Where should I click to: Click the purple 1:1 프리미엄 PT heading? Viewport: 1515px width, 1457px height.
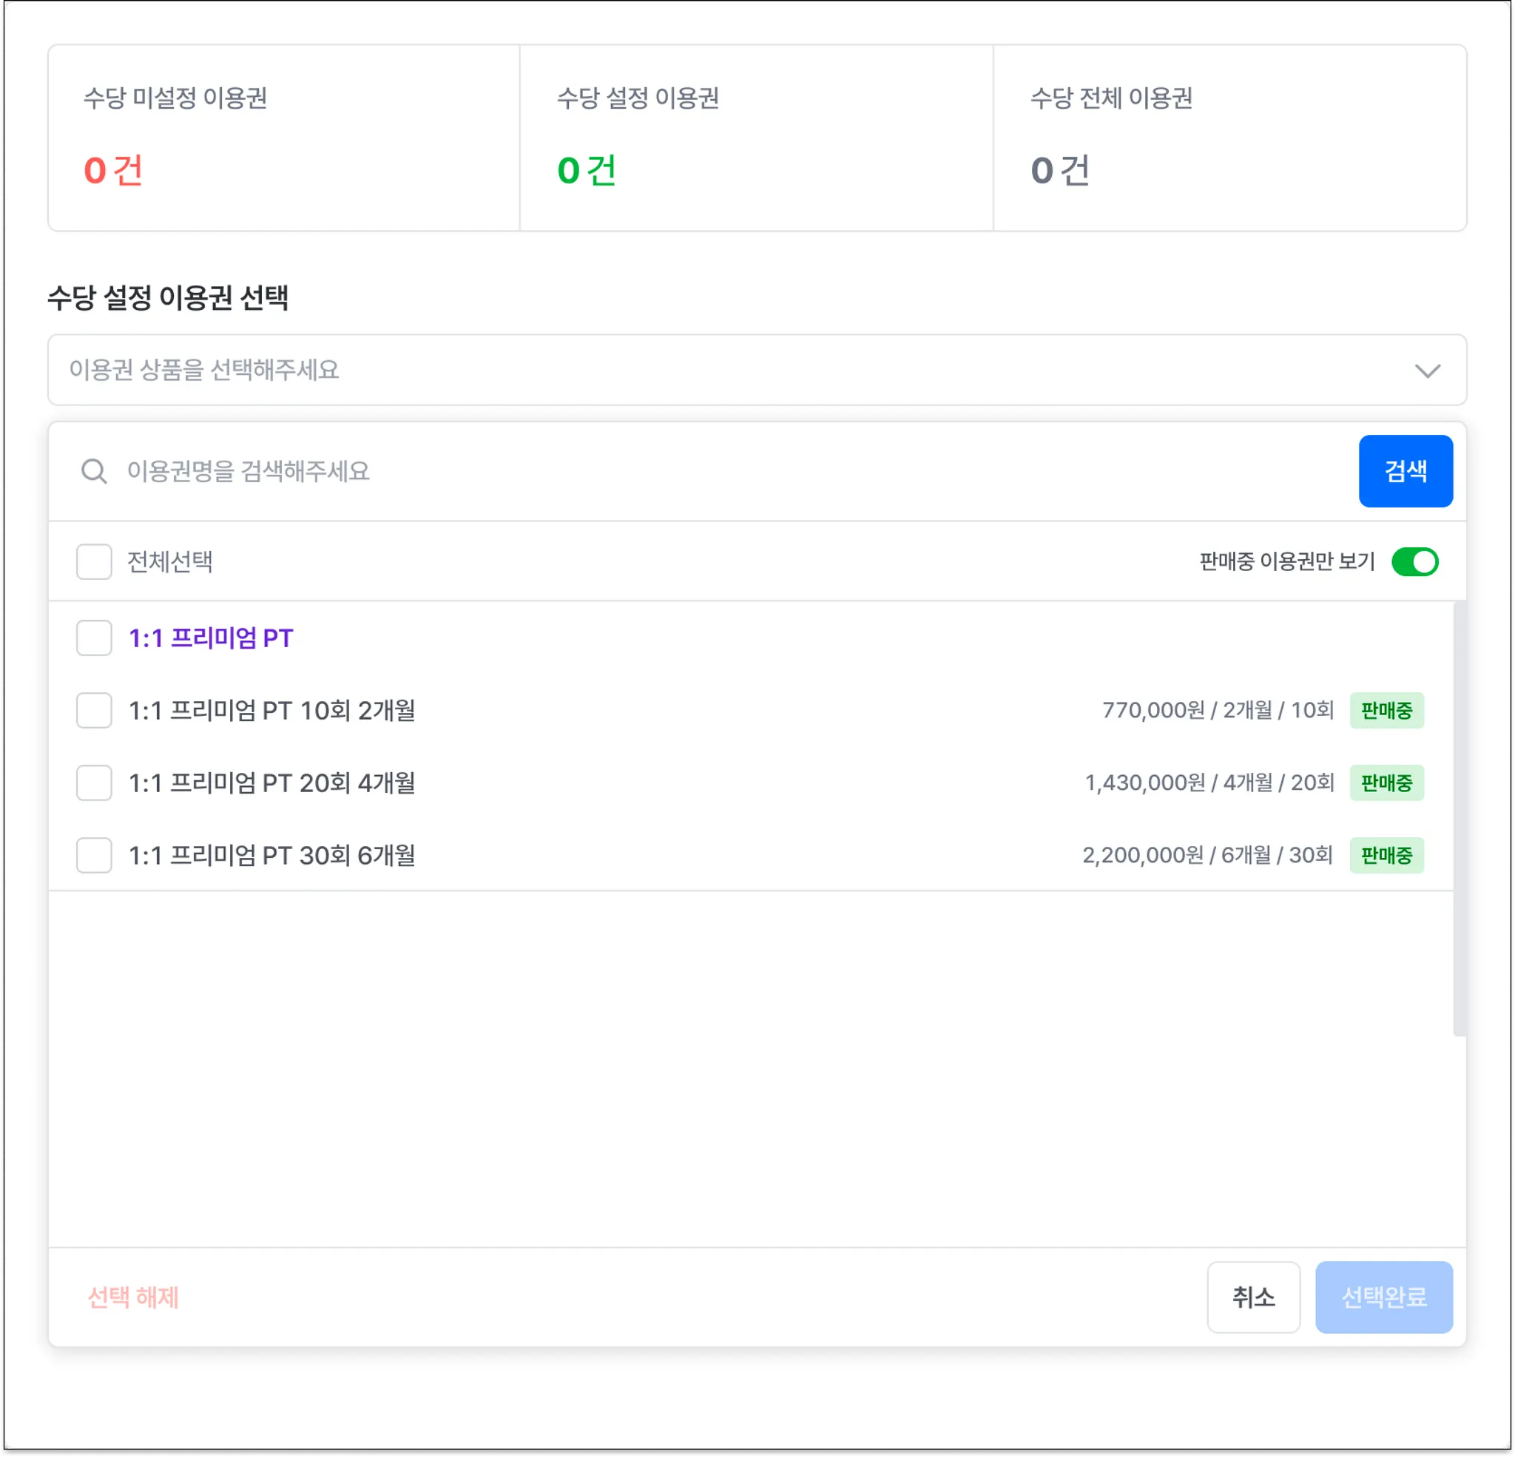pyautogui.click(x=210, y=638)
